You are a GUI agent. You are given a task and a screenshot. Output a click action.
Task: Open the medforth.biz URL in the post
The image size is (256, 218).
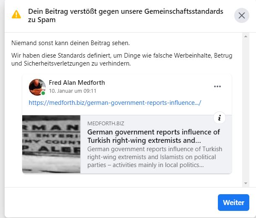point(115,102)
